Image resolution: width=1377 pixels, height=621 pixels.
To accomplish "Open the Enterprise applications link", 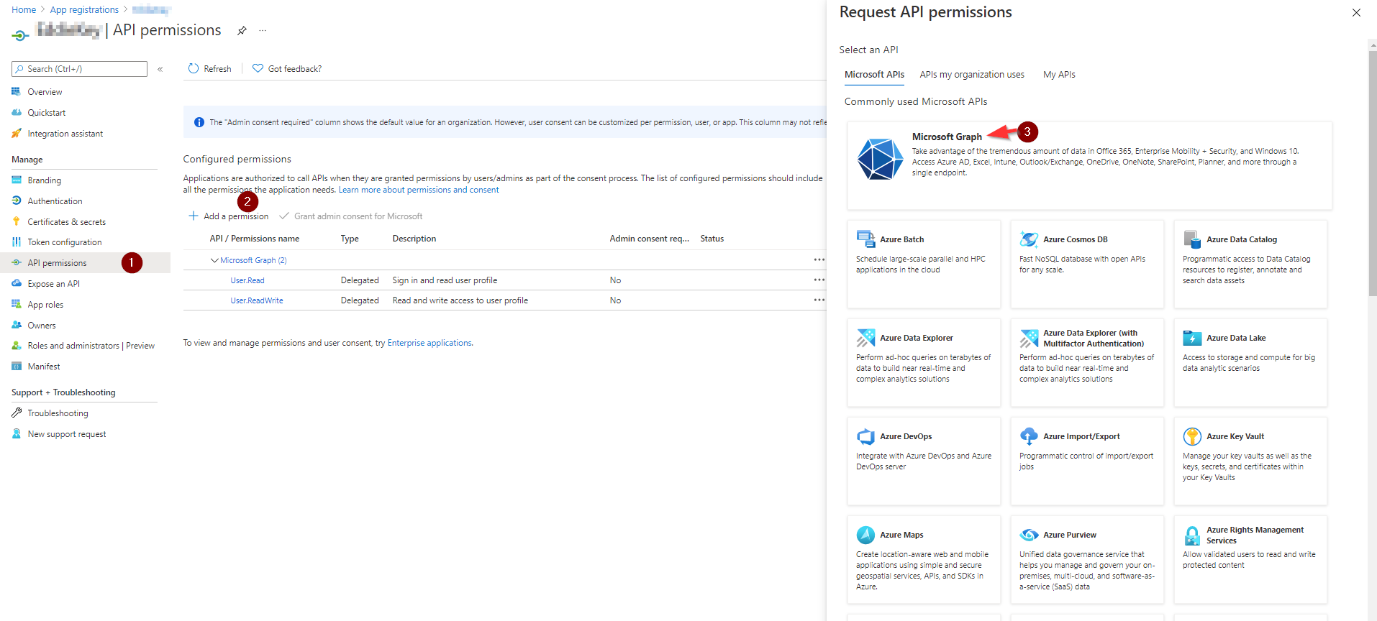I will point(430,343).
